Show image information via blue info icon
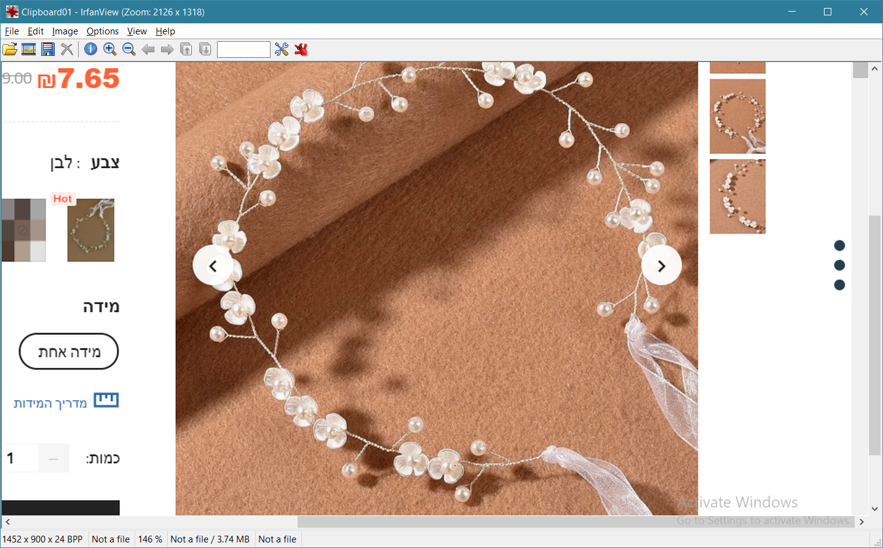This screenshot has width=883, height=548. (x=90, y=50)
